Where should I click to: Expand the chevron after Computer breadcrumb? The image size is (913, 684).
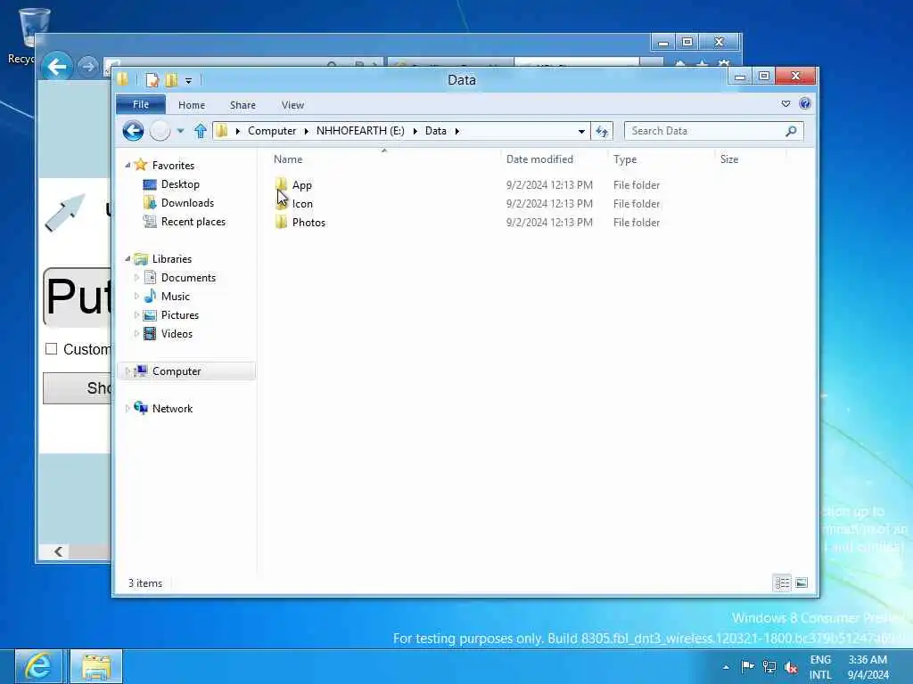(x=307, y=131)
